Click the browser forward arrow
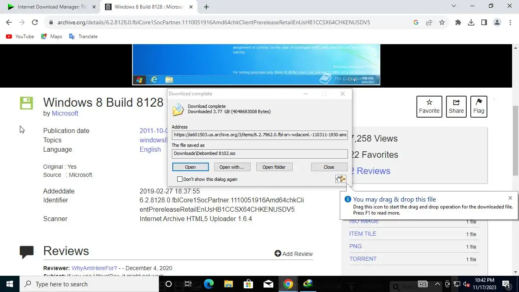Image resolution: width=519 pixels, height=292 pixels. (x=22, y=22)
